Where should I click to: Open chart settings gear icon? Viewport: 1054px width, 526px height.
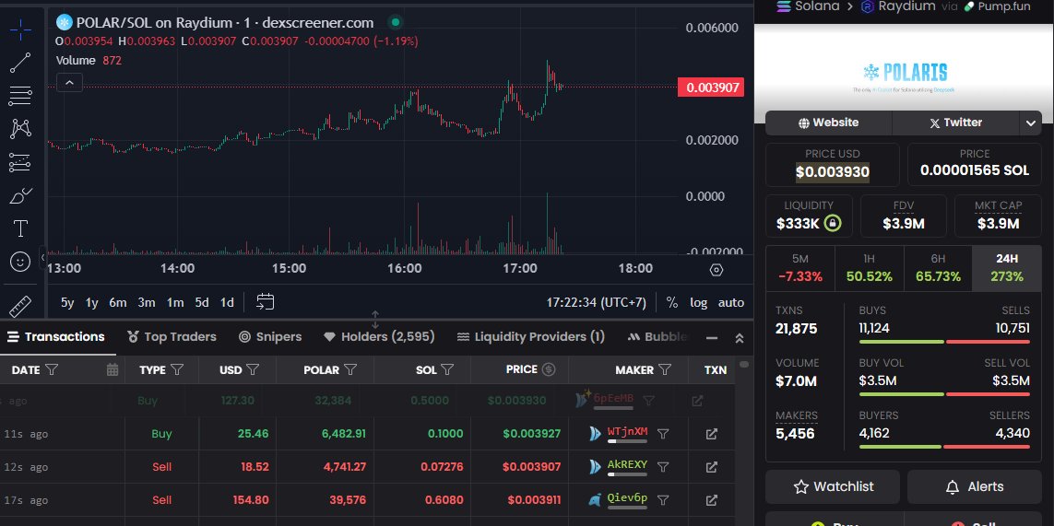(x=716, y=269)
